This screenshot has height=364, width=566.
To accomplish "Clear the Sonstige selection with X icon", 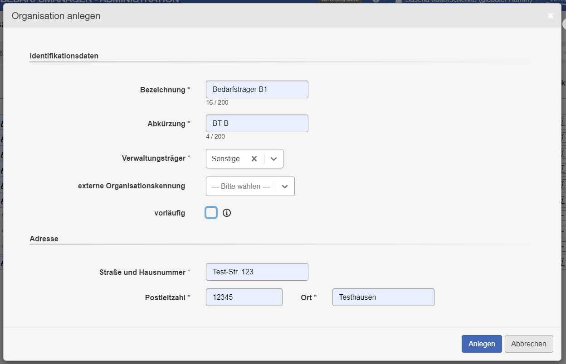I will [254, 159].
